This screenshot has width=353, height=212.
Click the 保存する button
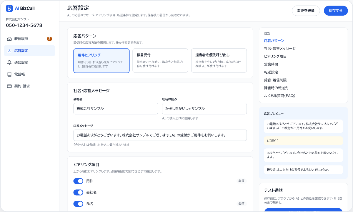pyautogui.click(x=336, y=11)
